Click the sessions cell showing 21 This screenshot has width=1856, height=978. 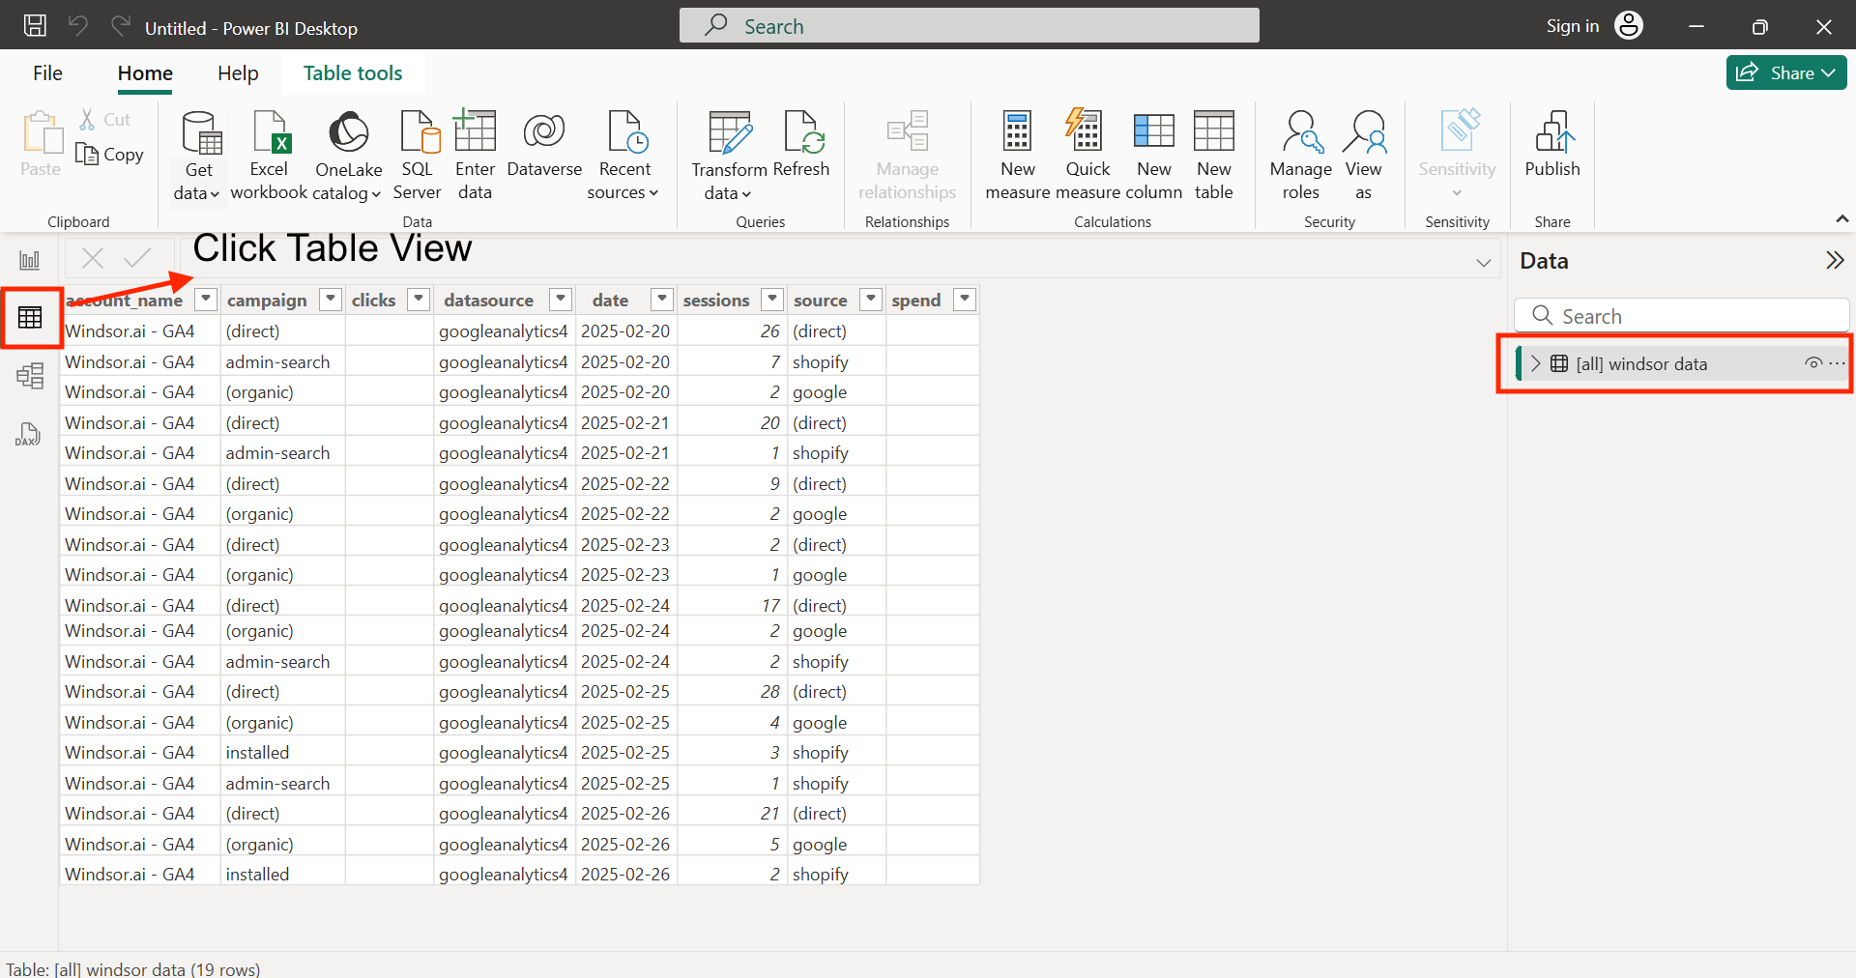click(732, 813)
